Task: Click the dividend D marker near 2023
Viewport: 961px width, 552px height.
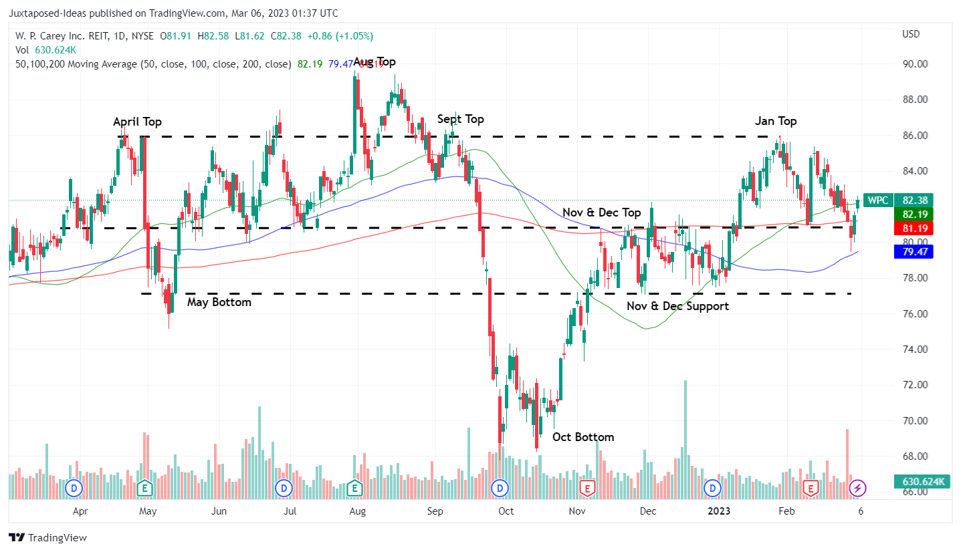Action: [x=714, y=489]
